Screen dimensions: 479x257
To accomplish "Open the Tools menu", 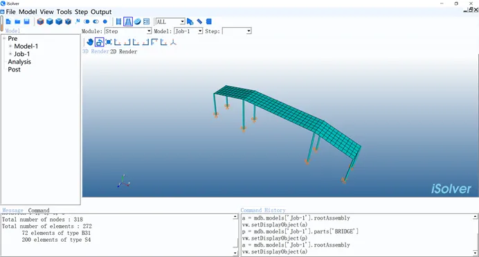I will (x=64, y=12).
